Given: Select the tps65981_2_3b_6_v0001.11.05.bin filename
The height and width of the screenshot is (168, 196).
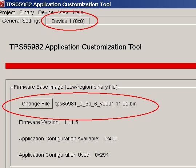Looking at the screenshot, I should pyautogui.click(x=96, y=104).
